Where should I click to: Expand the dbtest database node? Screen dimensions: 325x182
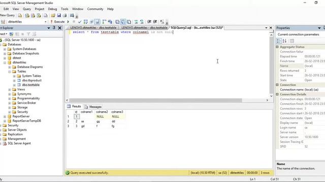coord(5,58)
